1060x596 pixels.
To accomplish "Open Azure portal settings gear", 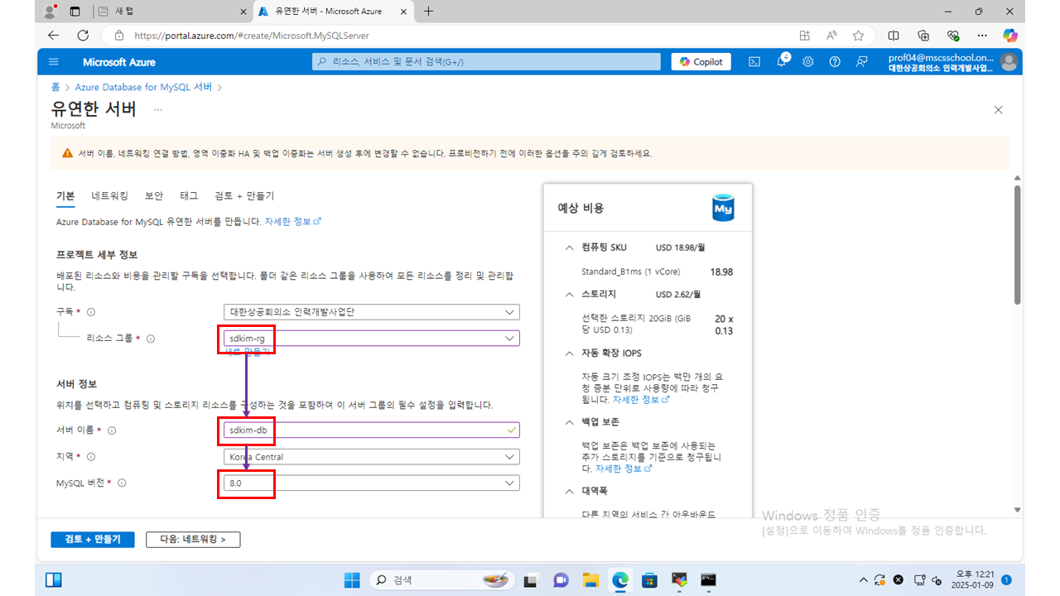I will point(808,62).
